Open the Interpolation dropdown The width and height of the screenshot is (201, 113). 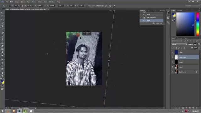point(100,6)
